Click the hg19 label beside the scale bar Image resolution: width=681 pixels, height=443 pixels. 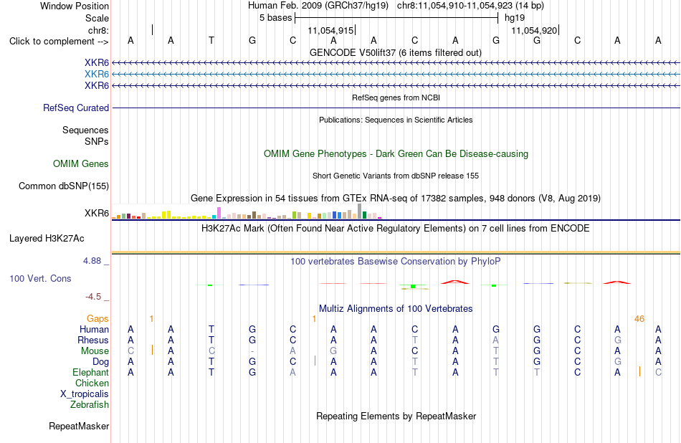(515, 18)
